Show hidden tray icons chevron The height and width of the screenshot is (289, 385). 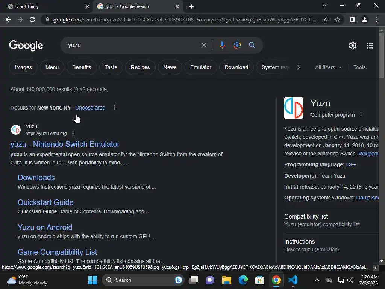coord(317,280)
